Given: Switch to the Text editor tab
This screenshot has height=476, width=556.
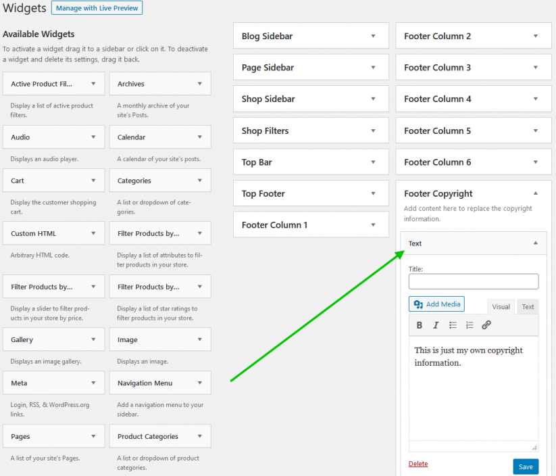Looking at the screenshot, I should [528, 307].
